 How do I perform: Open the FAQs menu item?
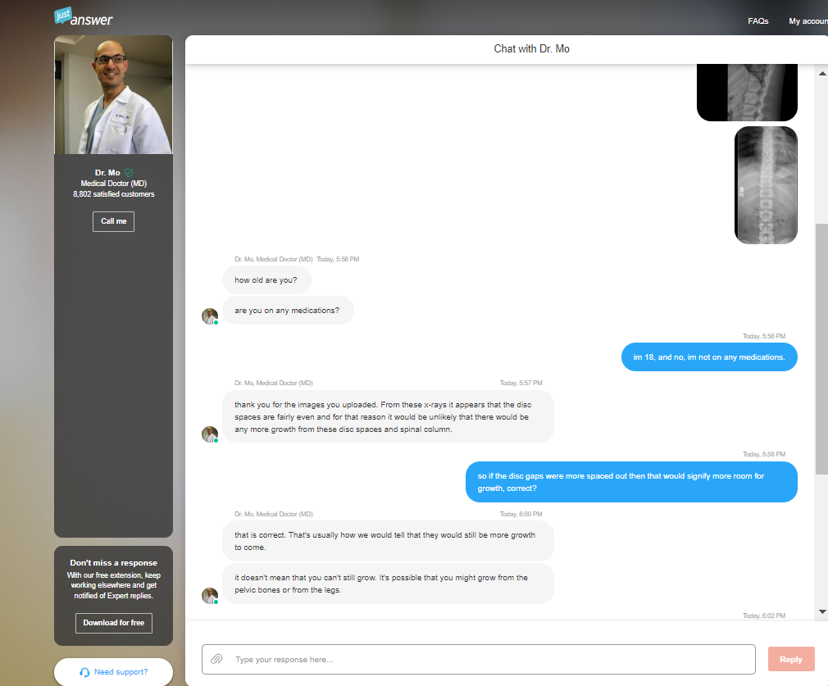coord(757,21)
